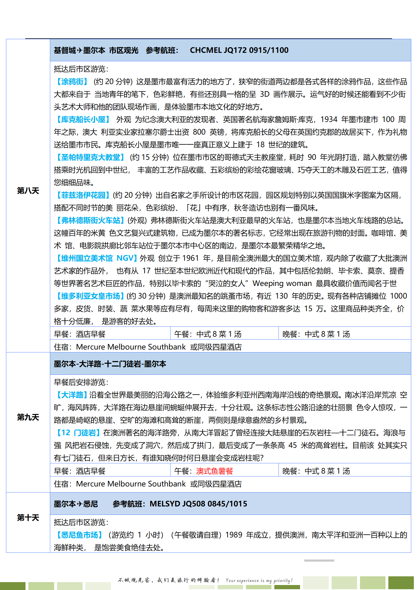The image size is (417, 590).
Task: Click the footer slogan "Your experience is my priority!"
Action: (x=259, y=581)
